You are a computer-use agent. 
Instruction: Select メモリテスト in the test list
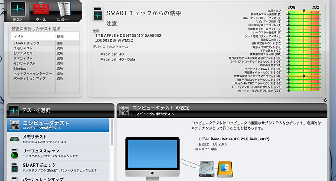point(58,139)
